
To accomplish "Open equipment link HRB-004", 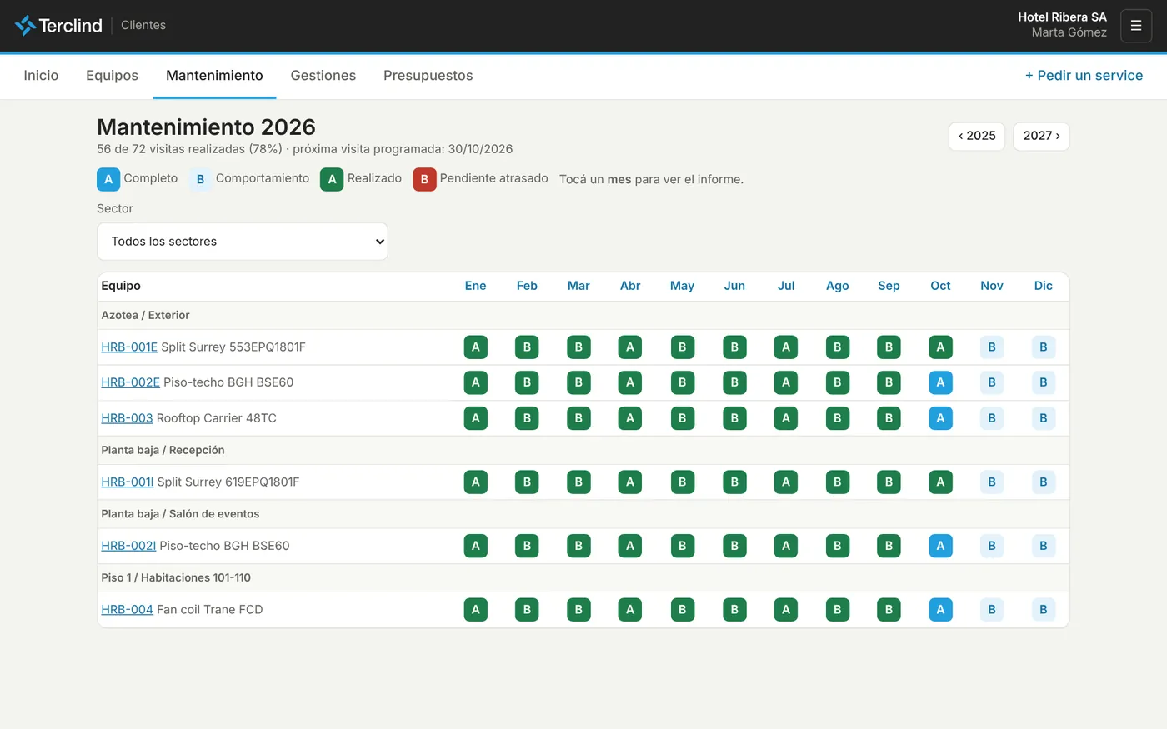I will click(x=127, y=610).
